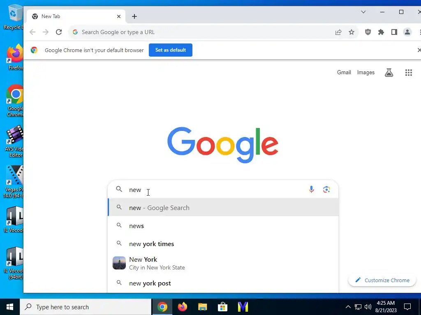Select the Vegas Pro 14.0 desktop shortcut
Image resolution: width=421 pixels, height=315 pixels.
[x=14, y=182]
